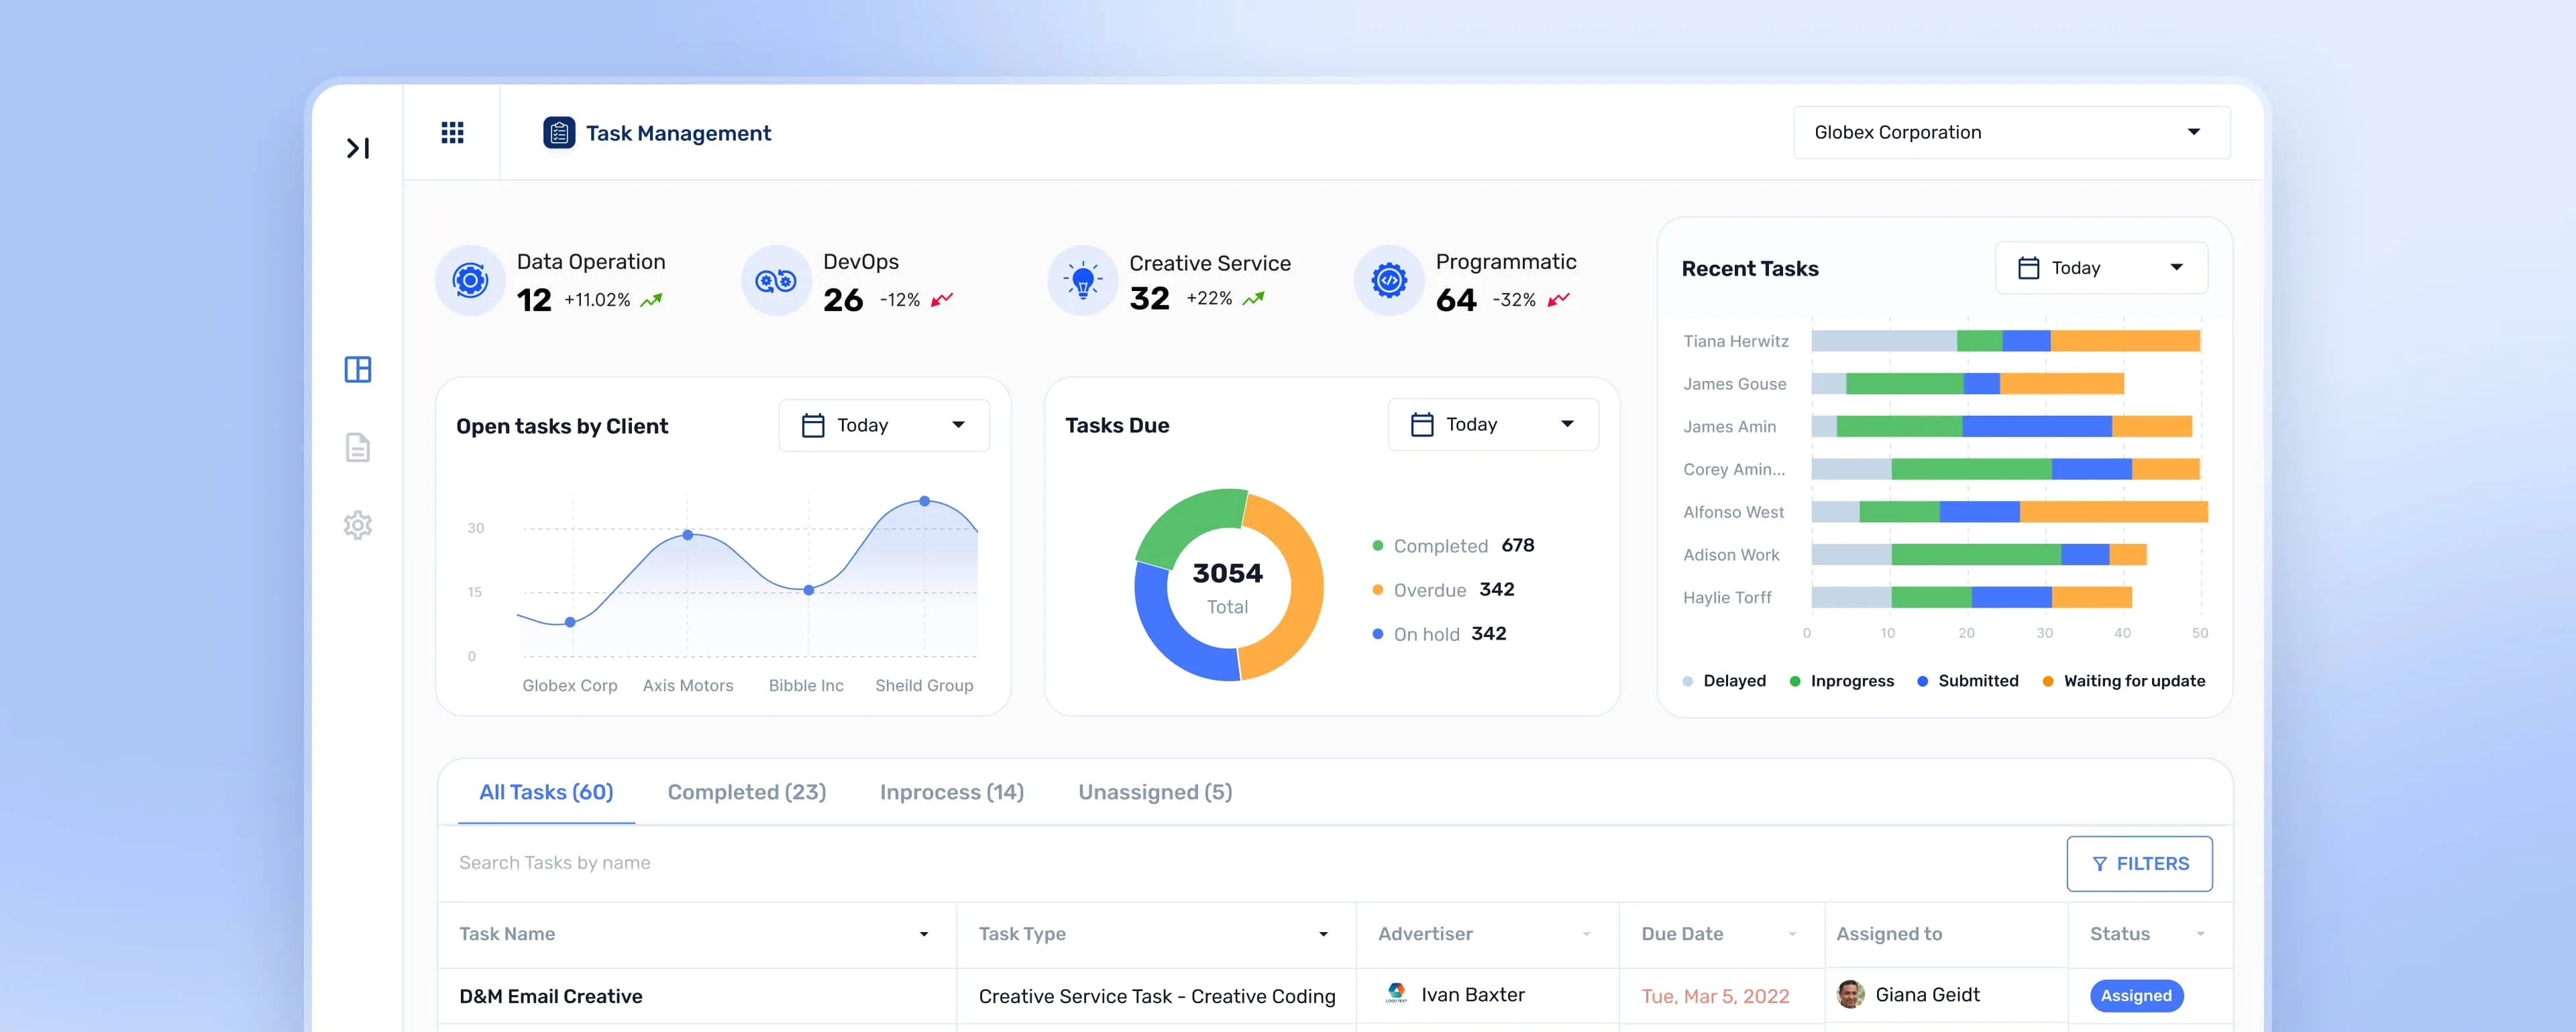
Task: Click Creative Service Task - Creative Coding cell
Action: (x=1157, y=996)
